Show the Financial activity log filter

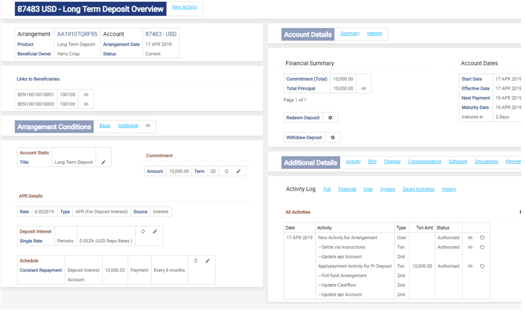(347, 189)
